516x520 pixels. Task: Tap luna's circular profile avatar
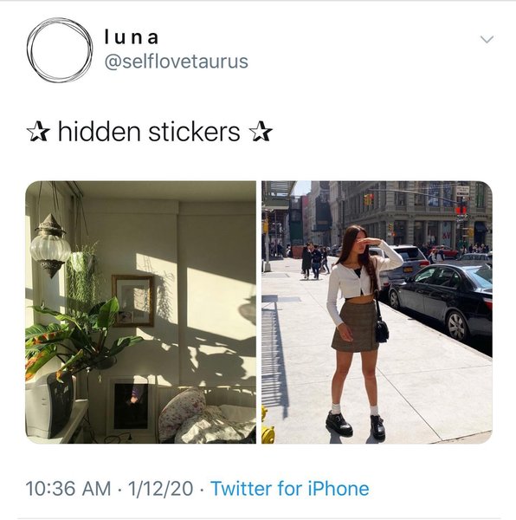tap(60, 50)
